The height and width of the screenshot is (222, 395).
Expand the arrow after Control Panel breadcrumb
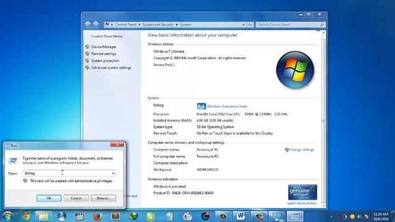pyautogui.click(x=139, y=25)
